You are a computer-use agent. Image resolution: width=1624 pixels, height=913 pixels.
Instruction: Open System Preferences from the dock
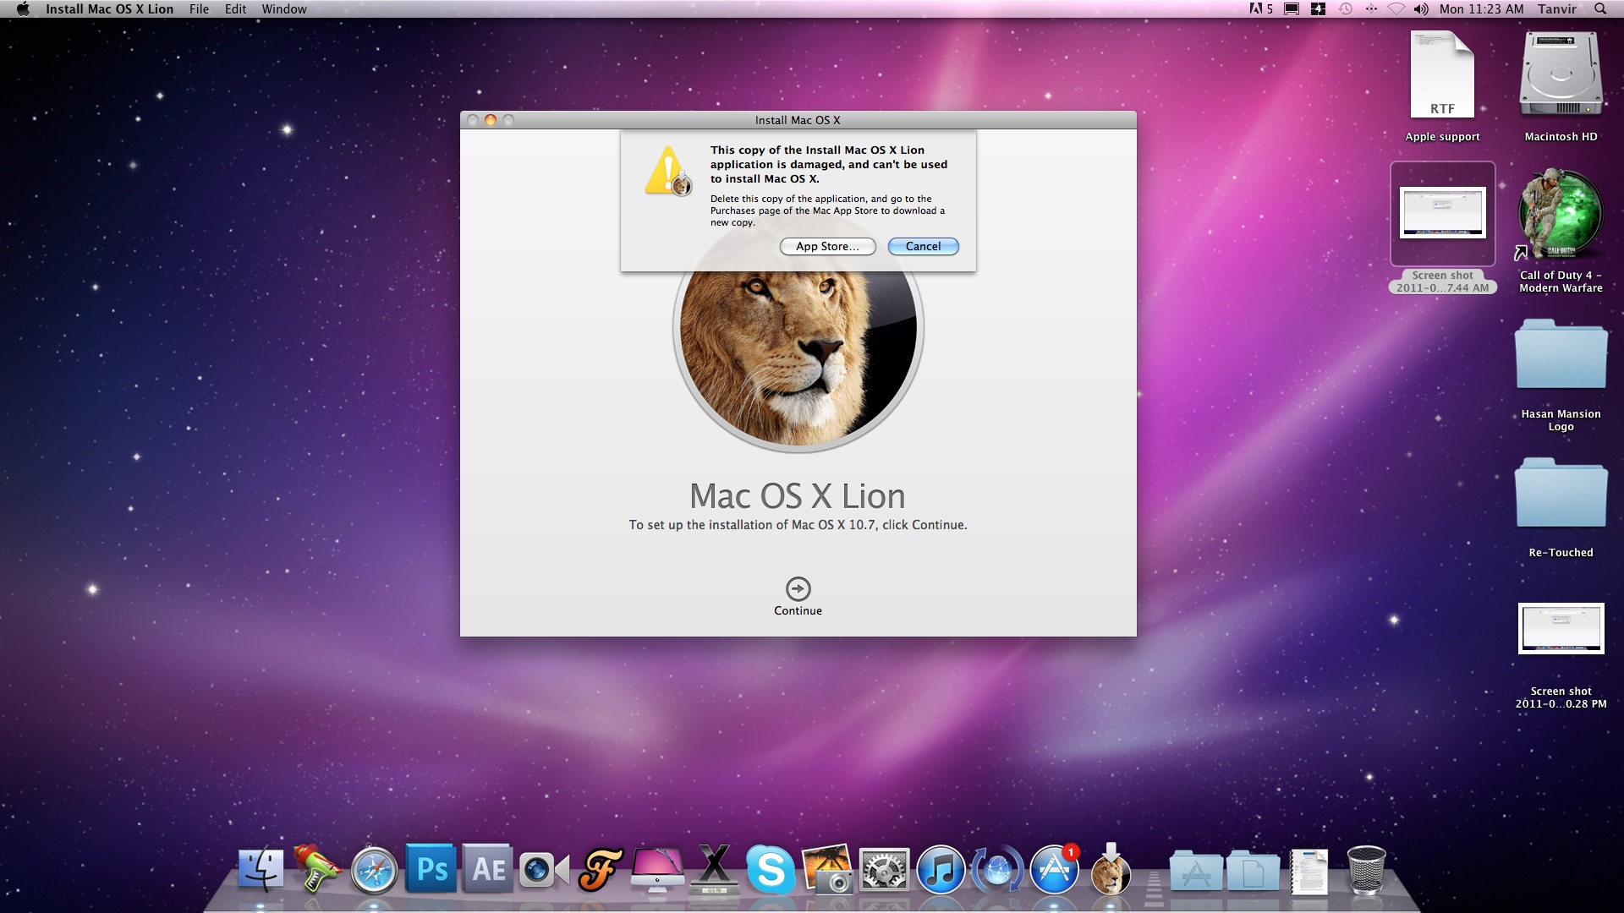(884, 870)
